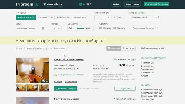The width and height of the screenshot is (185, 104).
Task: Click the Войти button
Action: 116,4
